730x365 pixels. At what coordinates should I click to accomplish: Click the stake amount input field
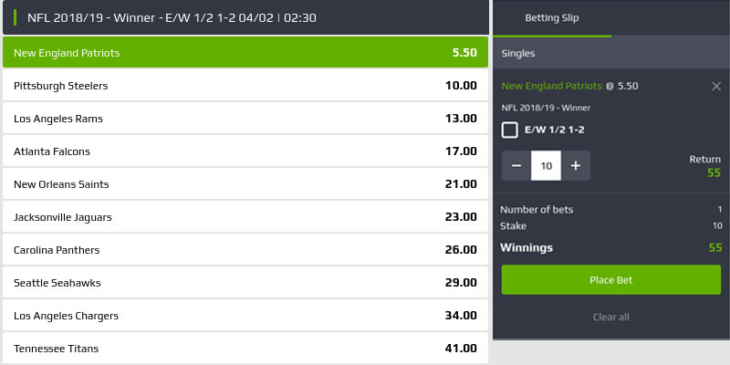coord(546,166)
